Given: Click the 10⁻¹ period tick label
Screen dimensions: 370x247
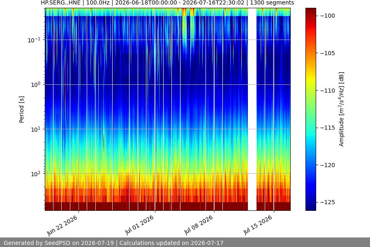Looking at the screenshot, I should (x=34, y=40).
